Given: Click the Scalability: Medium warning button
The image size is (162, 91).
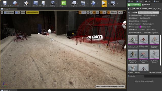Looking at the screenshot, I should (x=32, y=12).
